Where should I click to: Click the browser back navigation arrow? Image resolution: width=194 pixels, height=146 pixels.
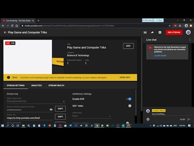pyautogui.click(x=3, y=26)
